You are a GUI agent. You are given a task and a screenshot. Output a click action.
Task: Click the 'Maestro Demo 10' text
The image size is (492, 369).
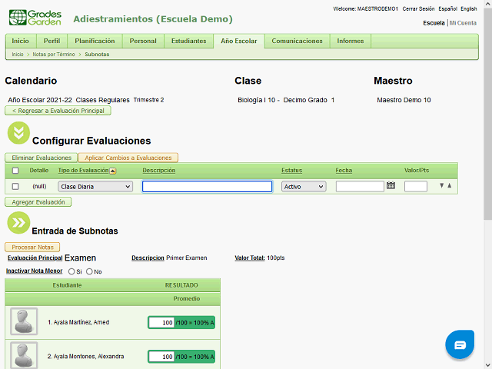(404, 100)
